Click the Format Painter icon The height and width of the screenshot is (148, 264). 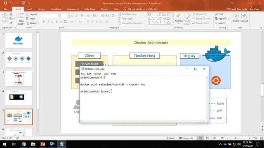click(11, 23)
